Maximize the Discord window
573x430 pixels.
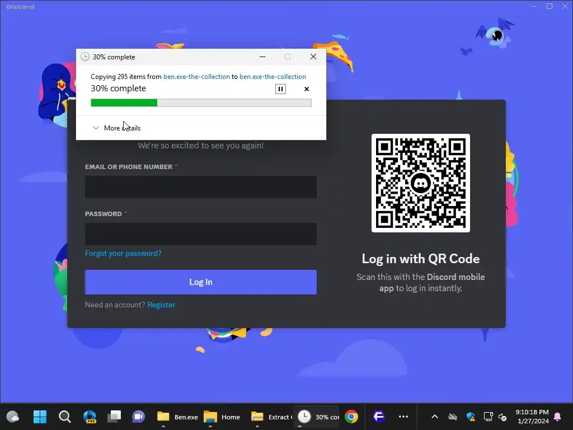(x=549, y=6)
